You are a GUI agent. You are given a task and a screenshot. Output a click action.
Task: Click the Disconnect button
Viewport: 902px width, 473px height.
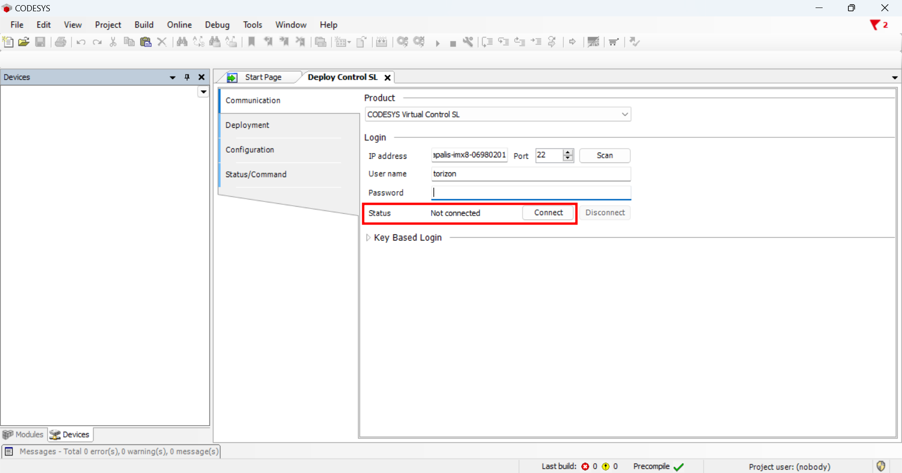[605, 213]
